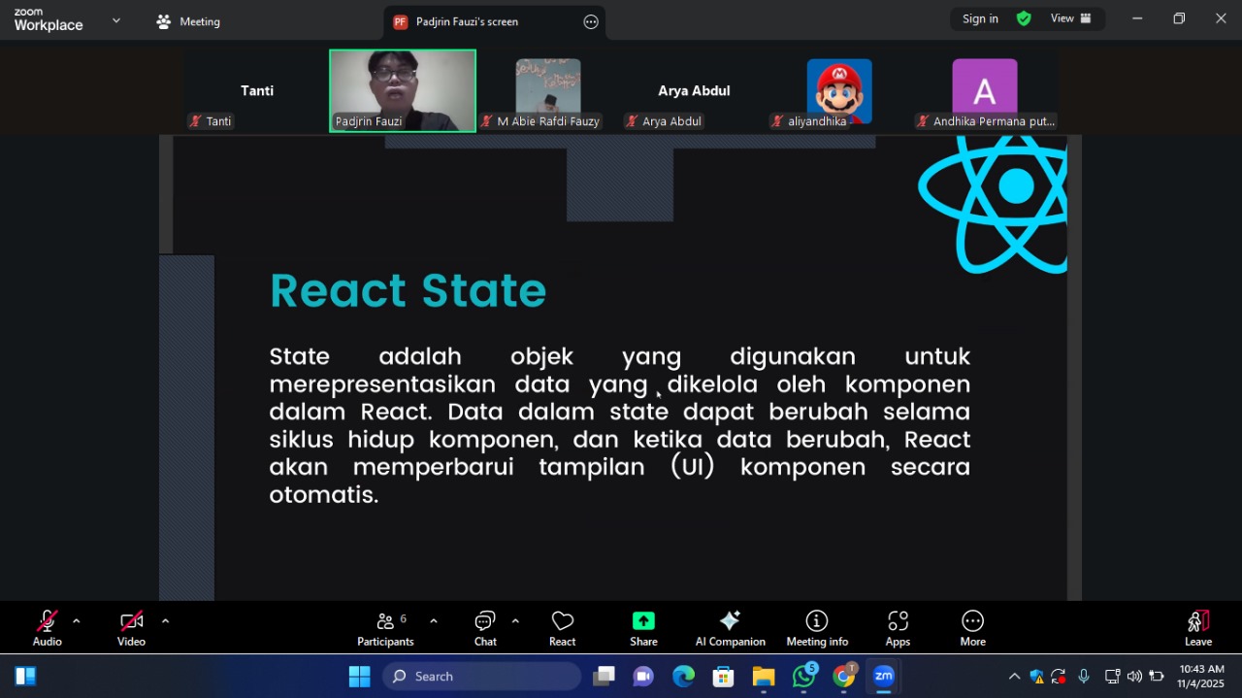The height and width of the screenshot is (698, 1242).
Task: Select Padjrin Fauzi's video thumbnail
Action: pos(403,90)
